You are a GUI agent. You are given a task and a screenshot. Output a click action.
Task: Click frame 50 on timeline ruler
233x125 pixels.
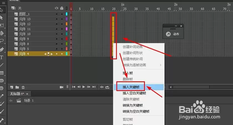[x=180, y=9]
